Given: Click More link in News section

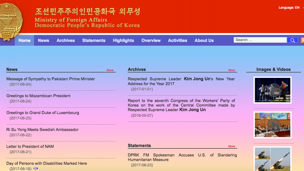Looking at the screenshot, I should (x=110, y=70).
